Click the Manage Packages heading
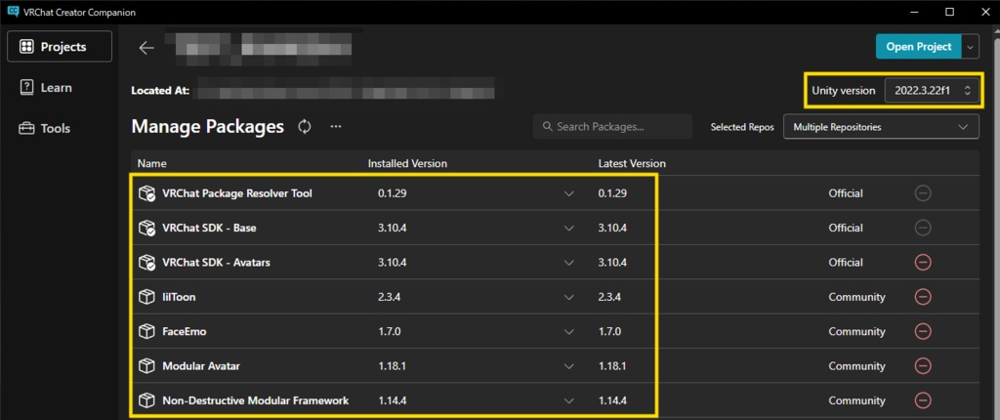This screenshot has height=420, width=1000. click(x=207, y=126)
